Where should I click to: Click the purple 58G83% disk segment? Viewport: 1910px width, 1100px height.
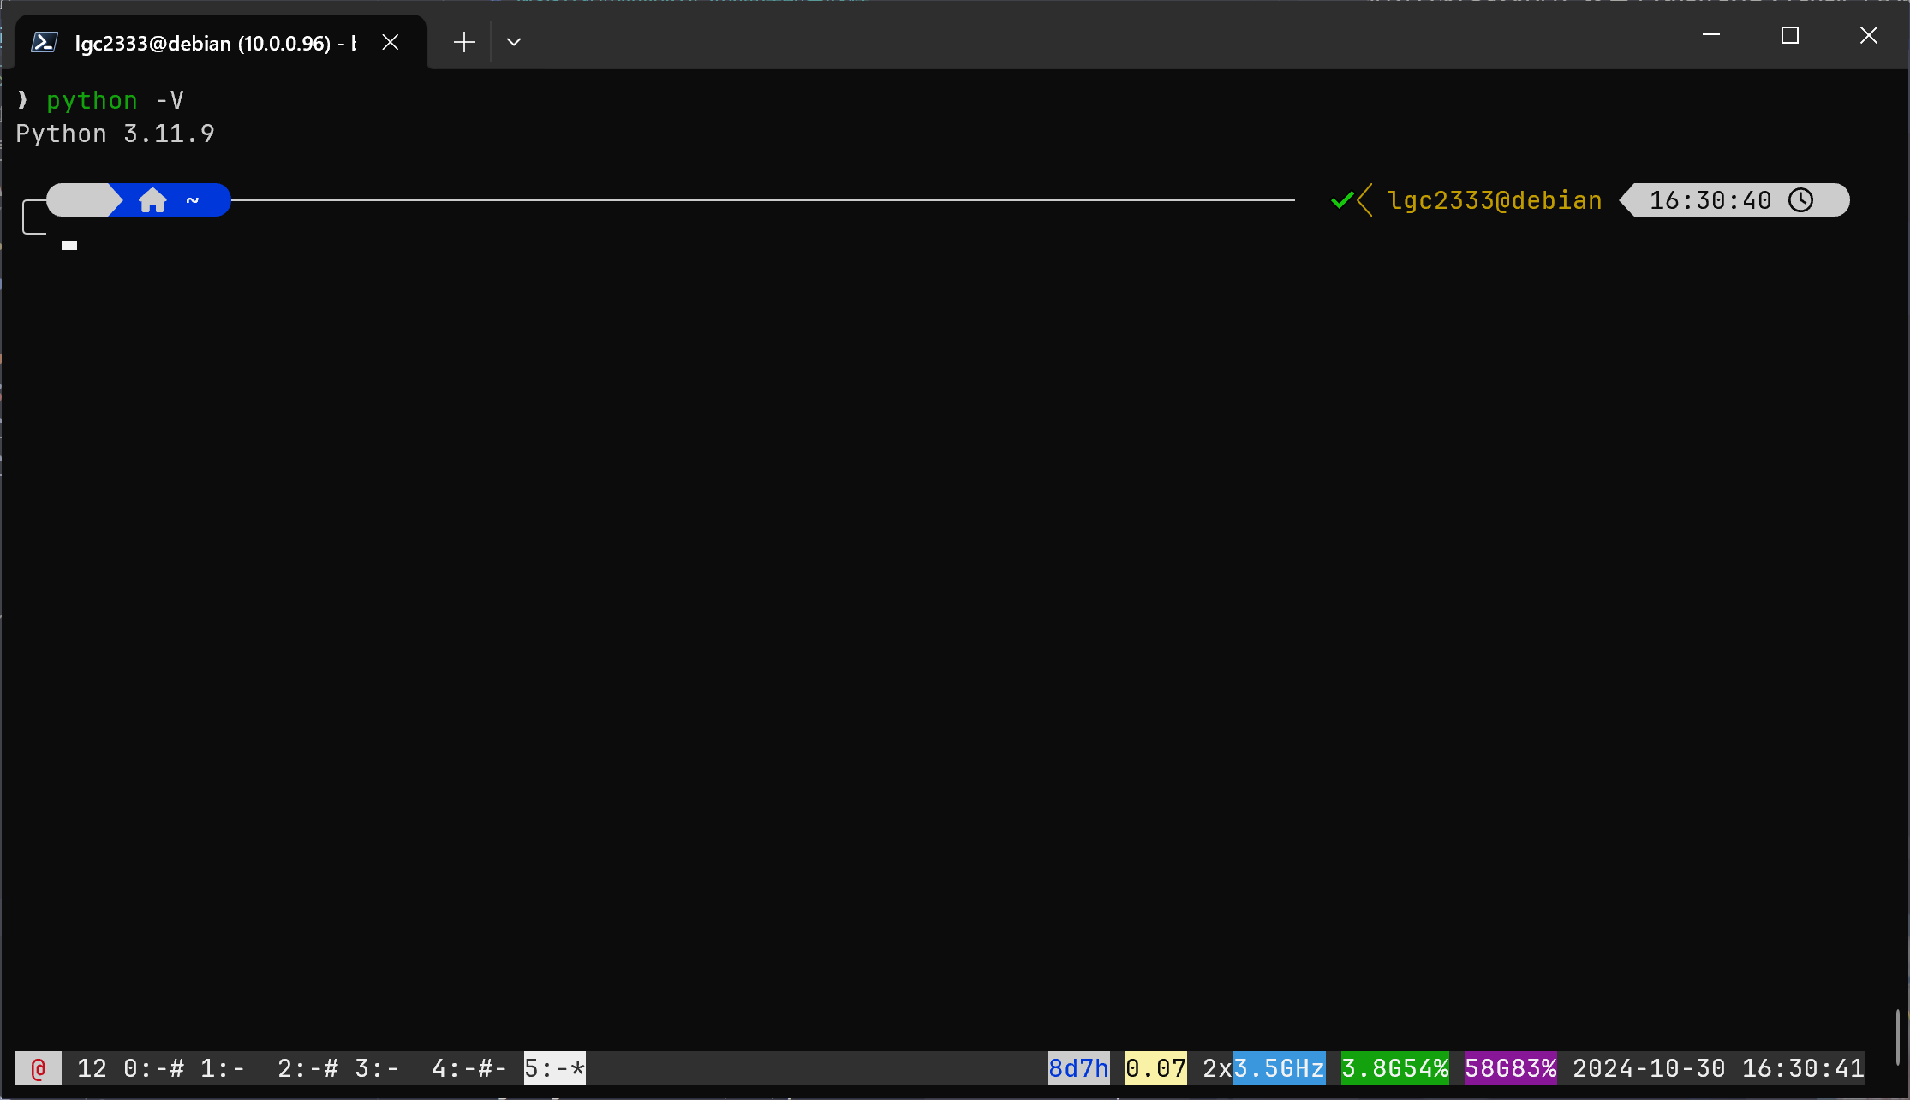coord(1510,1068)
